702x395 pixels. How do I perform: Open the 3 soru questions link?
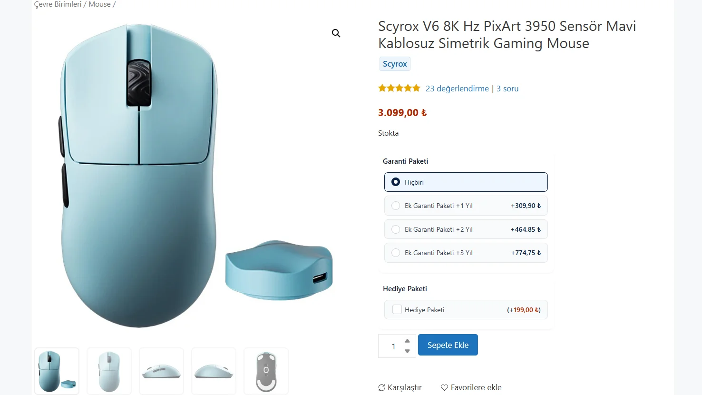coord(507,89)
